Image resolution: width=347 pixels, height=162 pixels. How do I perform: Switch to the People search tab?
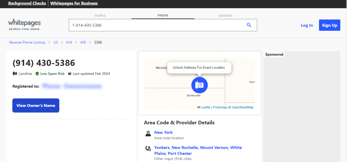click(x=100, y=16)
